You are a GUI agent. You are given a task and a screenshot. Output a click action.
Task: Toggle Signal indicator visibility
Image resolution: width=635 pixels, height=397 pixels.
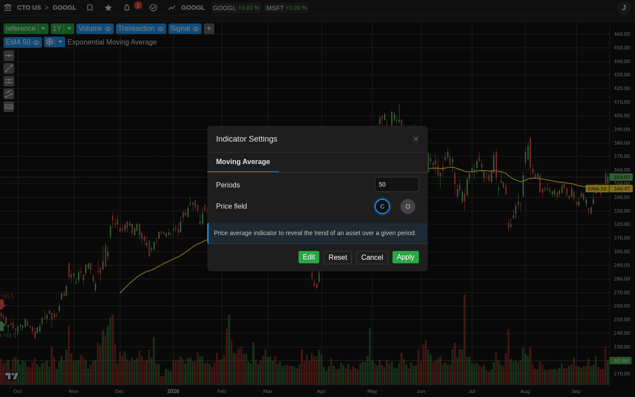(x=196, y=29)
